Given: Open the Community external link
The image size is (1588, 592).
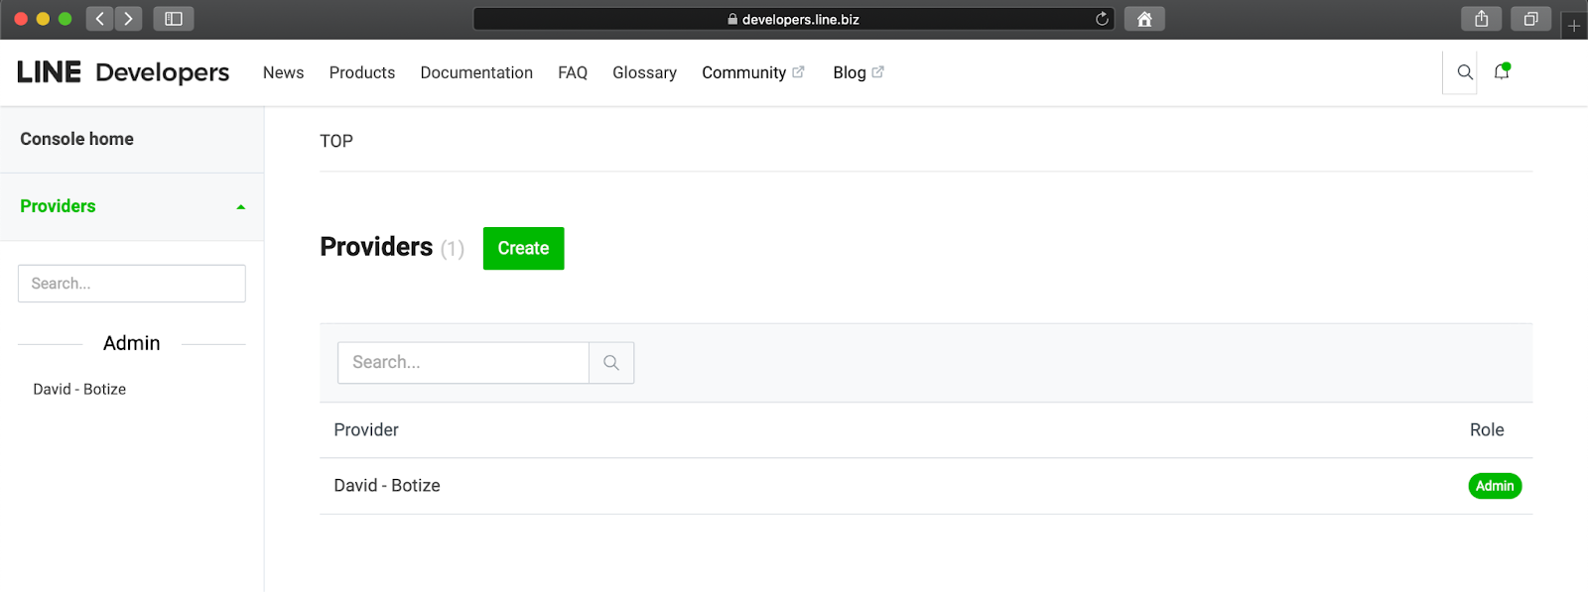Looking at the screenshot, I should pyautogui.click(x=752, y=72).
